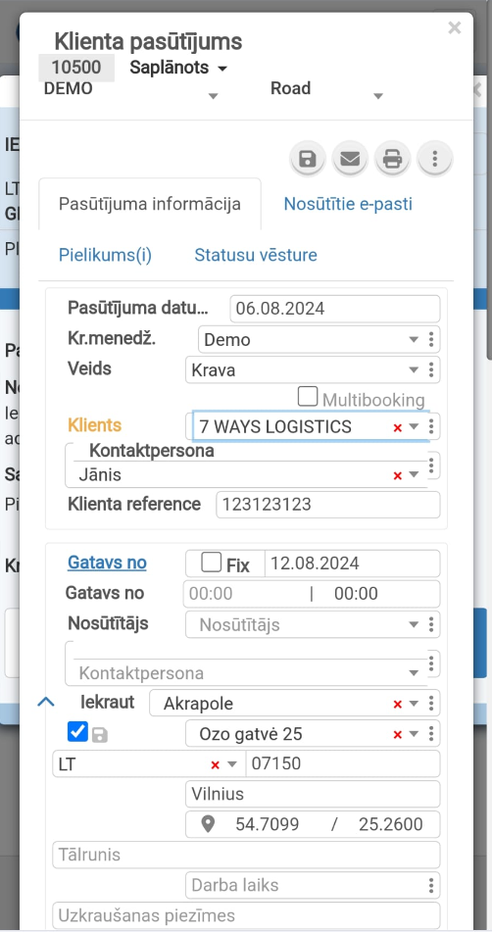Click the save floppy disk icon

click(307, 159)
